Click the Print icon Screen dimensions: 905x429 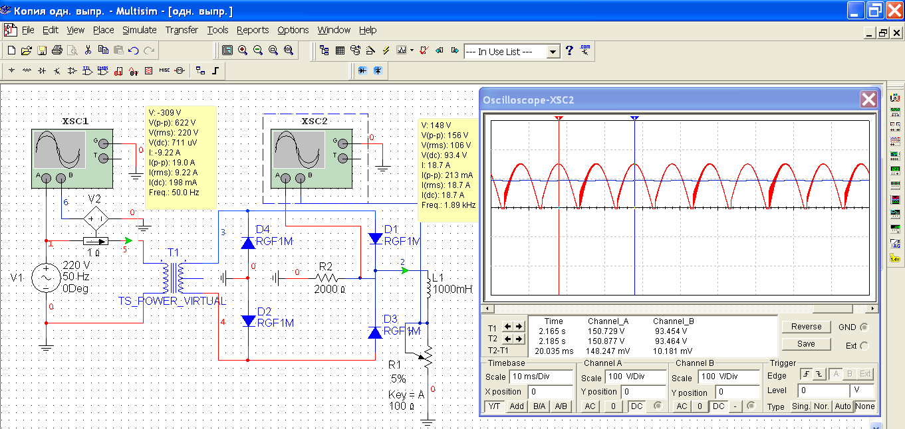57,50
